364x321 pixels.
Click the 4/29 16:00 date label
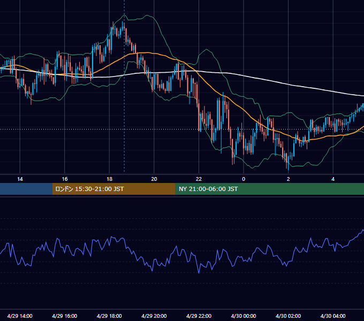coord(65,316)
